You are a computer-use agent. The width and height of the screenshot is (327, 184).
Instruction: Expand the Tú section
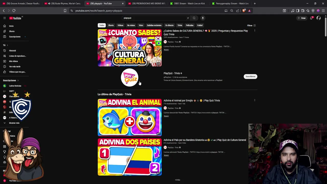coord(5,45)
